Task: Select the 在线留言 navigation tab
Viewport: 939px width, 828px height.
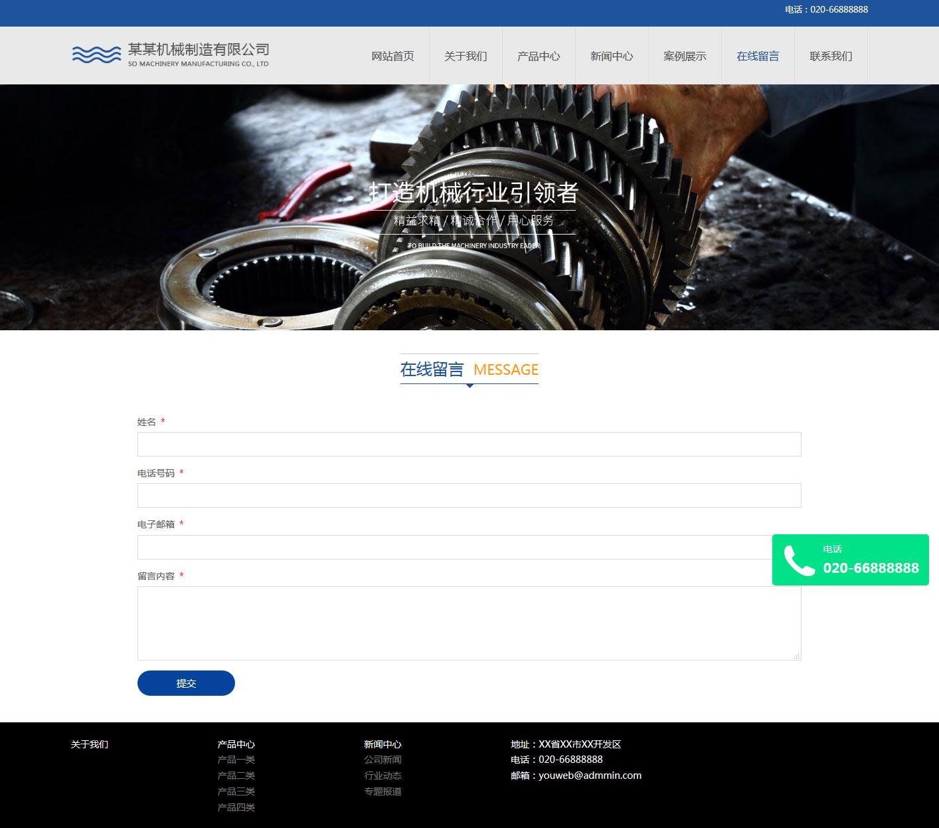Action: click(758, 56)
